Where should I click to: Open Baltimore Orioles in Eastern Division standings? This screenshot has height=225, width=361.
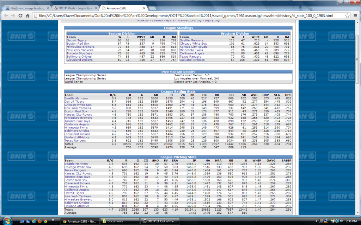tap(79, 57)
